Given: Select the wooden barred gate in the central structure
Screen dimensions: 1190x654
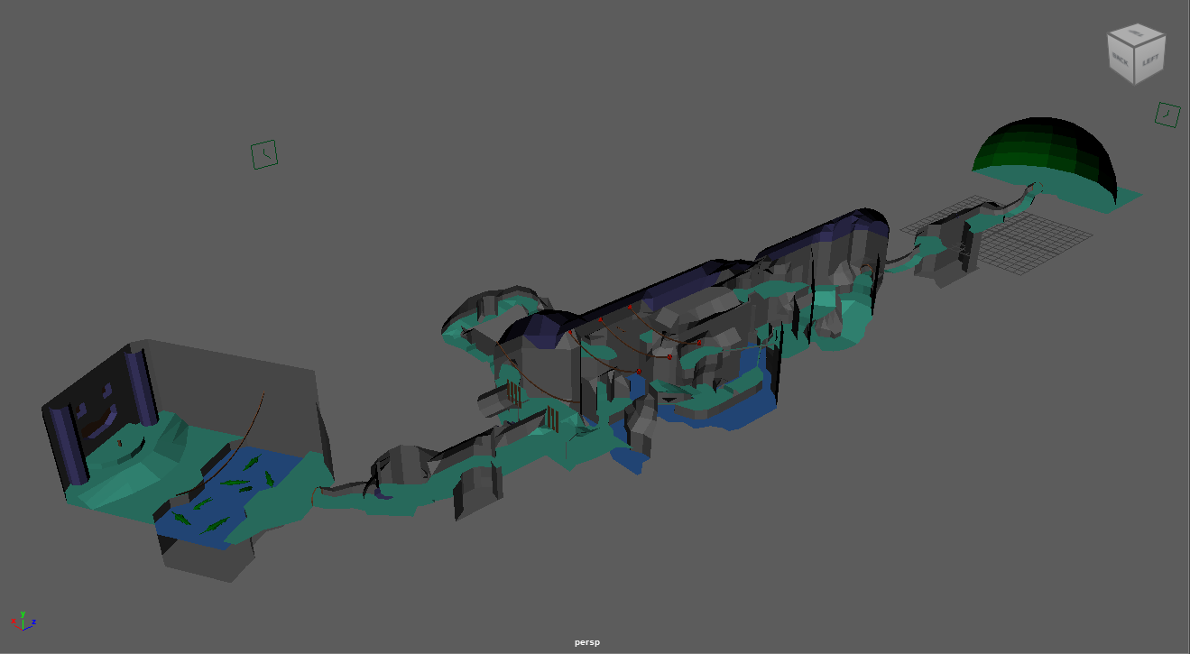Looking at the screenshot, I should click(x=550, y=420).
